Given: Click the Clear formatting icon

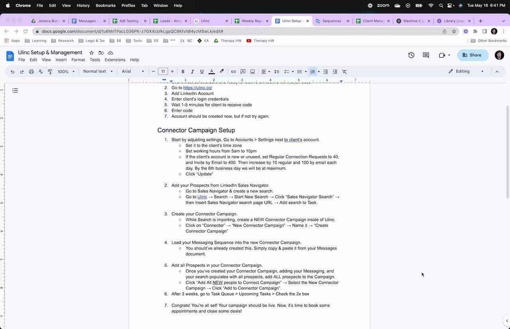Looking at the screenshot, I should coord(345,72).
